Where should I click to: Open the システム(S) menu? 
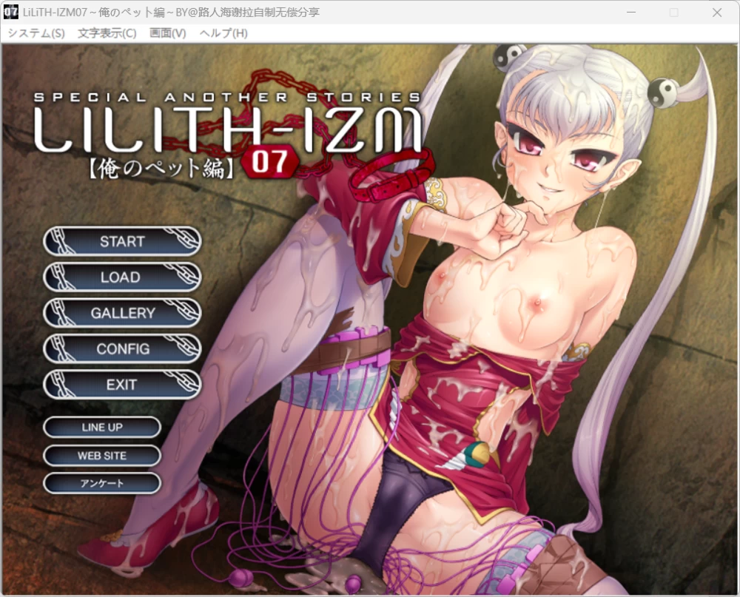[x=36, y=33]
